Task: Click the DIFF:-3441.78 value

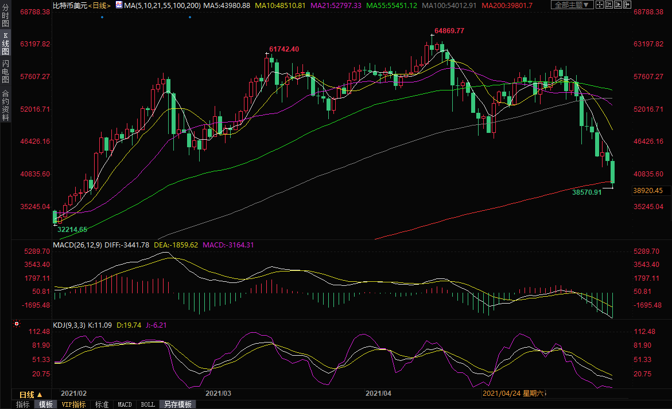Action: (127, 245)
